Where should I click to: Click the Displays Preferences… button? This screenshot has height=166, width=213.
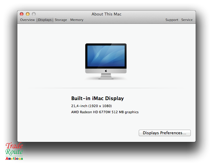coord(165,133)
